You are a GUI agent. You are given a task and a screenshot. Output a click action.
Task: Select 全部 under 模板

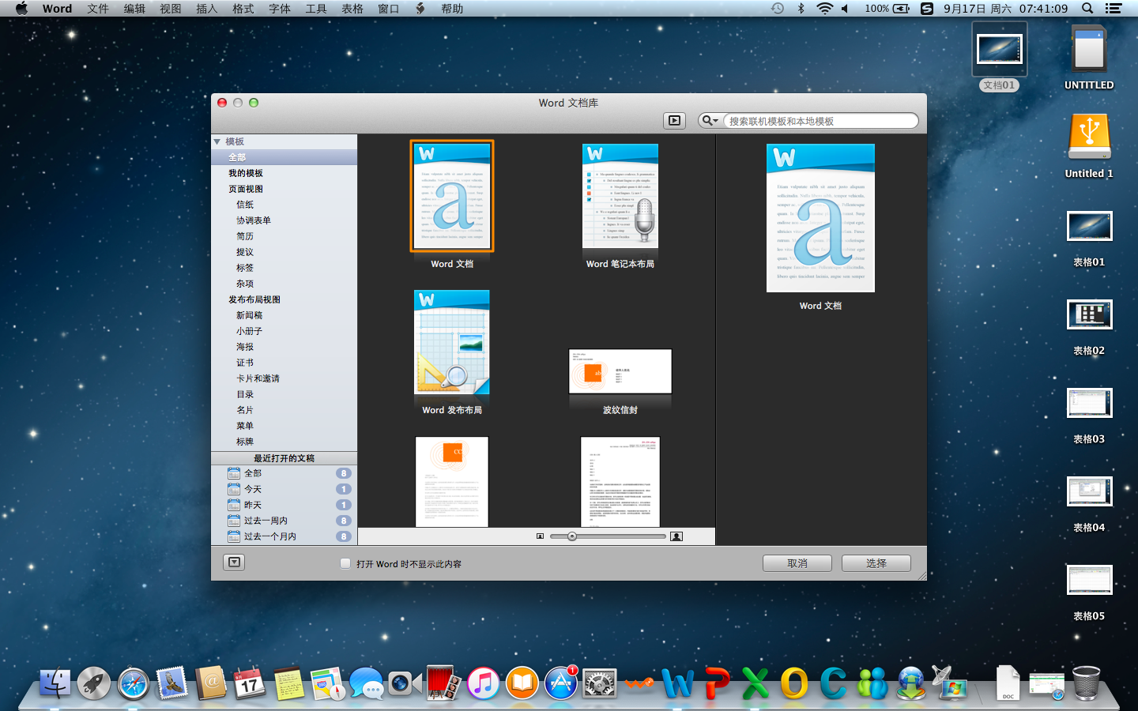pos(237,157)
